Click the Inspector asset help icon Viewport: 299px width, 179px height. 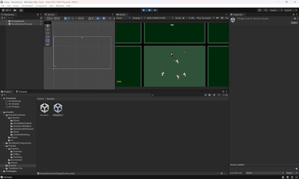295,19
